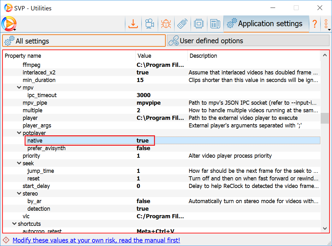Select the player property row
This screenshot has height=246, width=332.
tap(161, 118)
